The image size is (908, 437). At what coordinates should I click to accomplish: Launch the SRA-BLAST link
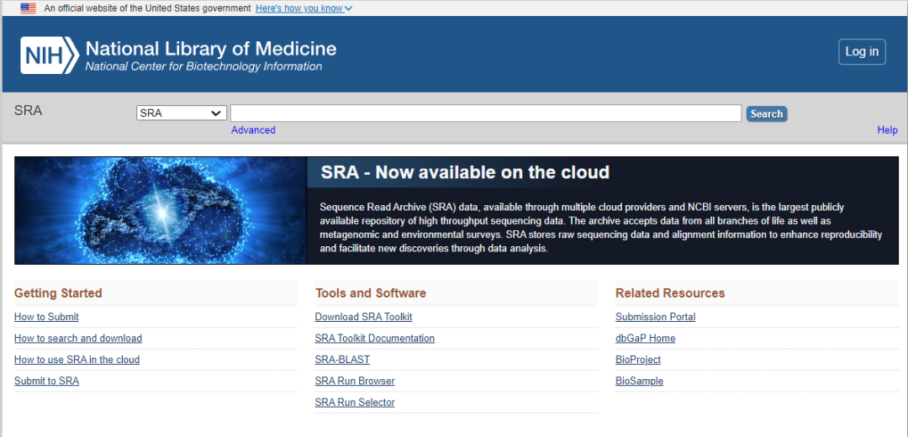pyautogui.click(x=342, y=360)
